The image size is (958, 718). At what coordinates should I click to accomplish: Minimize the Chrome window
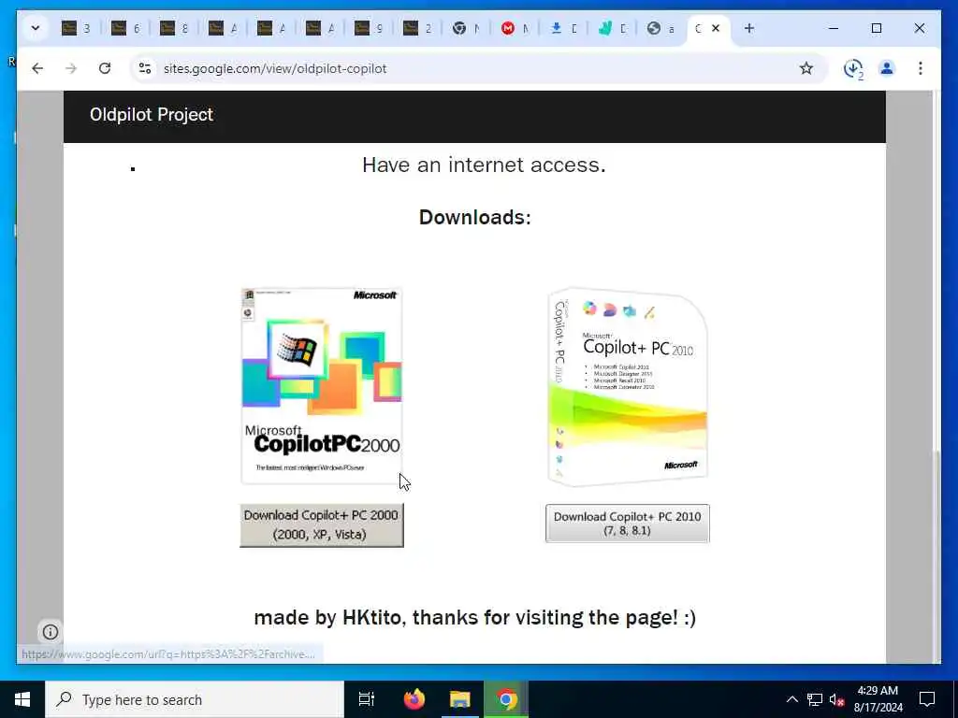(x=834, y=28)
